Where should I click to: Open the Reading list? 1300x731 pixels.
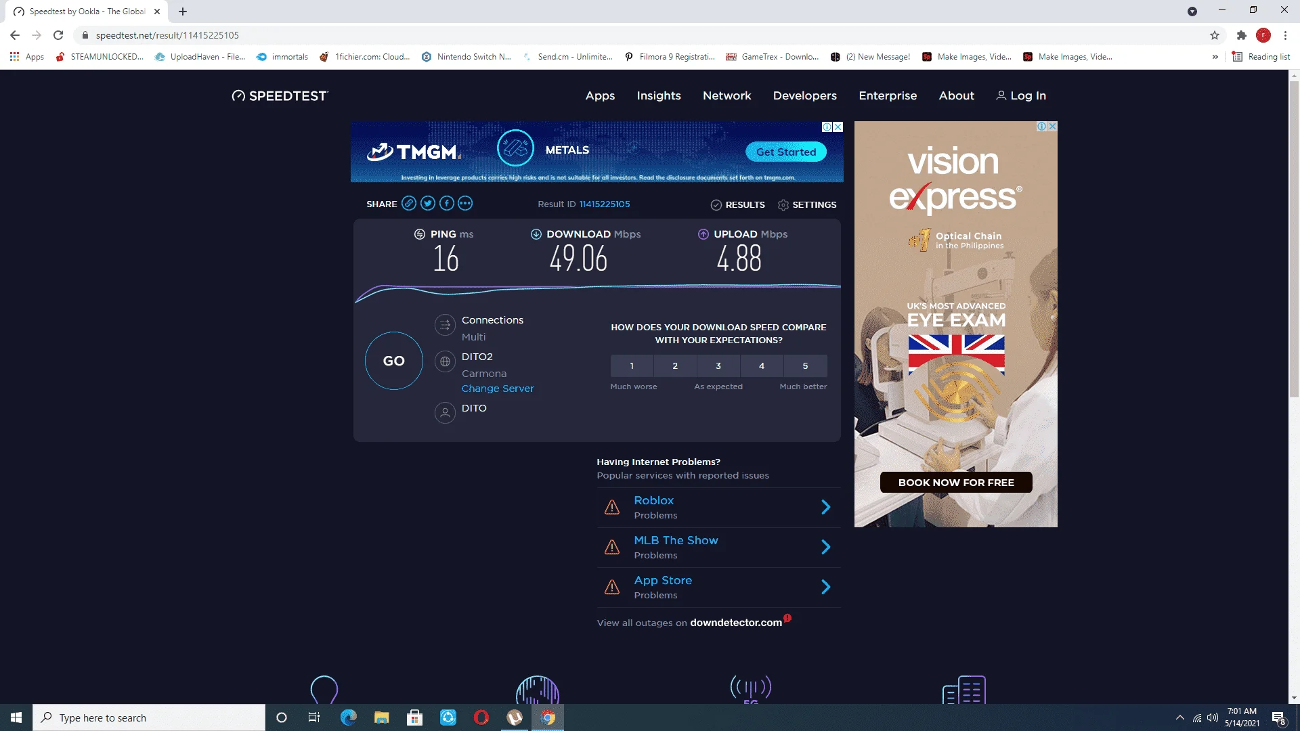(x=1261, y=57)
